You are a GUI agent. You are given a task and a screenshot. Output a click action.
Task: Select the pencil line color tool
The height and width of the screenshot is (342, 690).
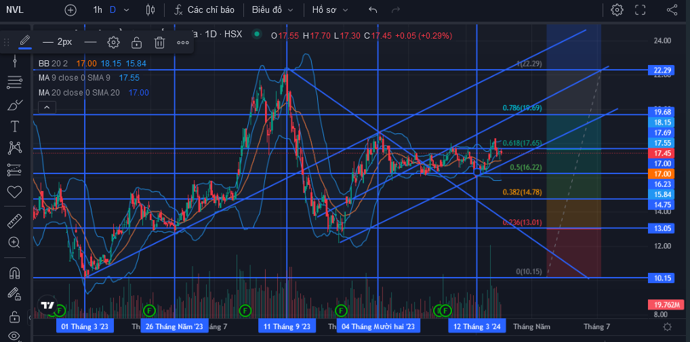(25, 42)
